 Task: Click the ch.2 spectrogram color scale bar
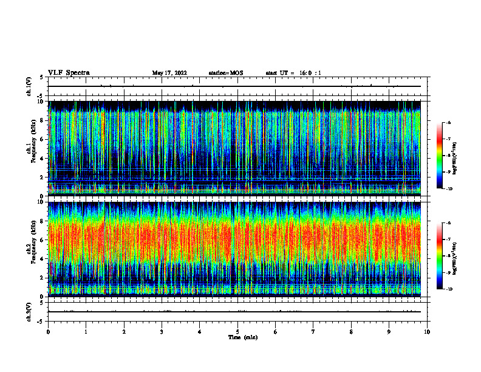(x=439, y=256)
